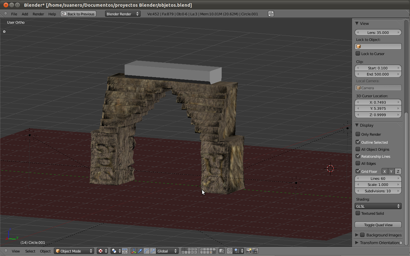The height and width of the screenshot is (256, 410).
Task: Uncheck Outline Selected option
Action: coord(358,142)
